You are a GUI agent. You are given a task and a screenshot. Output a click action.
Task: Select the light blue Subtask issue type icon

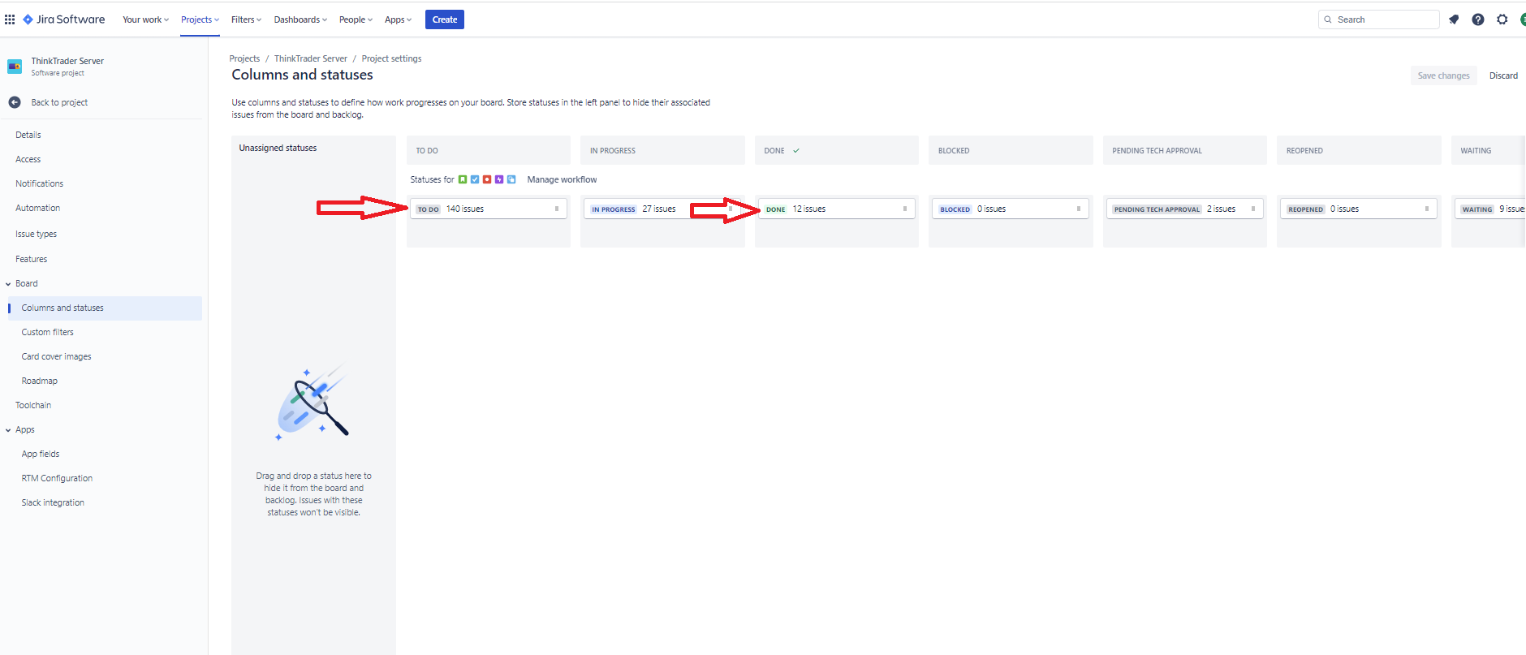coord(511,179)
